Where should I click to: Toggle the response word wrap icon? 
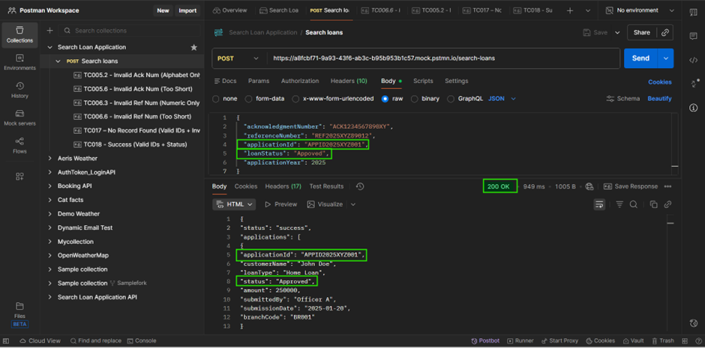click(x=599, y=204)
